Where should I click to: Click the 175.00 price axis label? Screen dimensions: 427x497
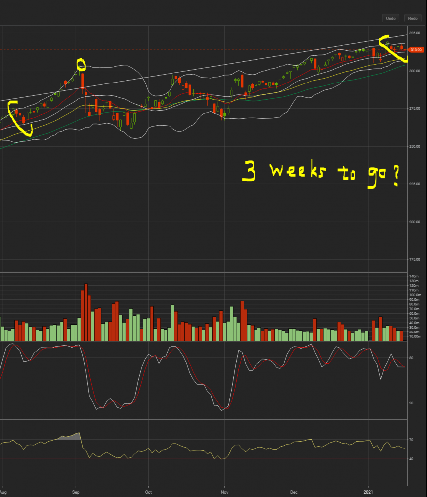(415, 260)
